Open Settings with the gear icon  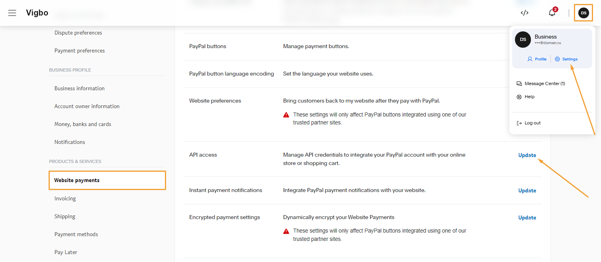tap(566, 59)
